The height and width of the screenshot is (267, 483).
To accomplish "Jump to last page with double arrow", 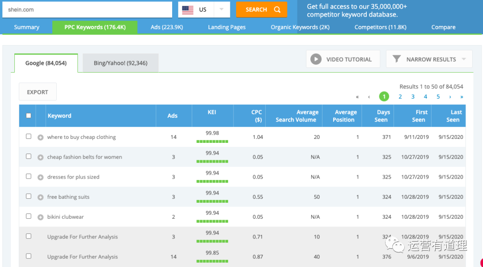I will [462, 97].
